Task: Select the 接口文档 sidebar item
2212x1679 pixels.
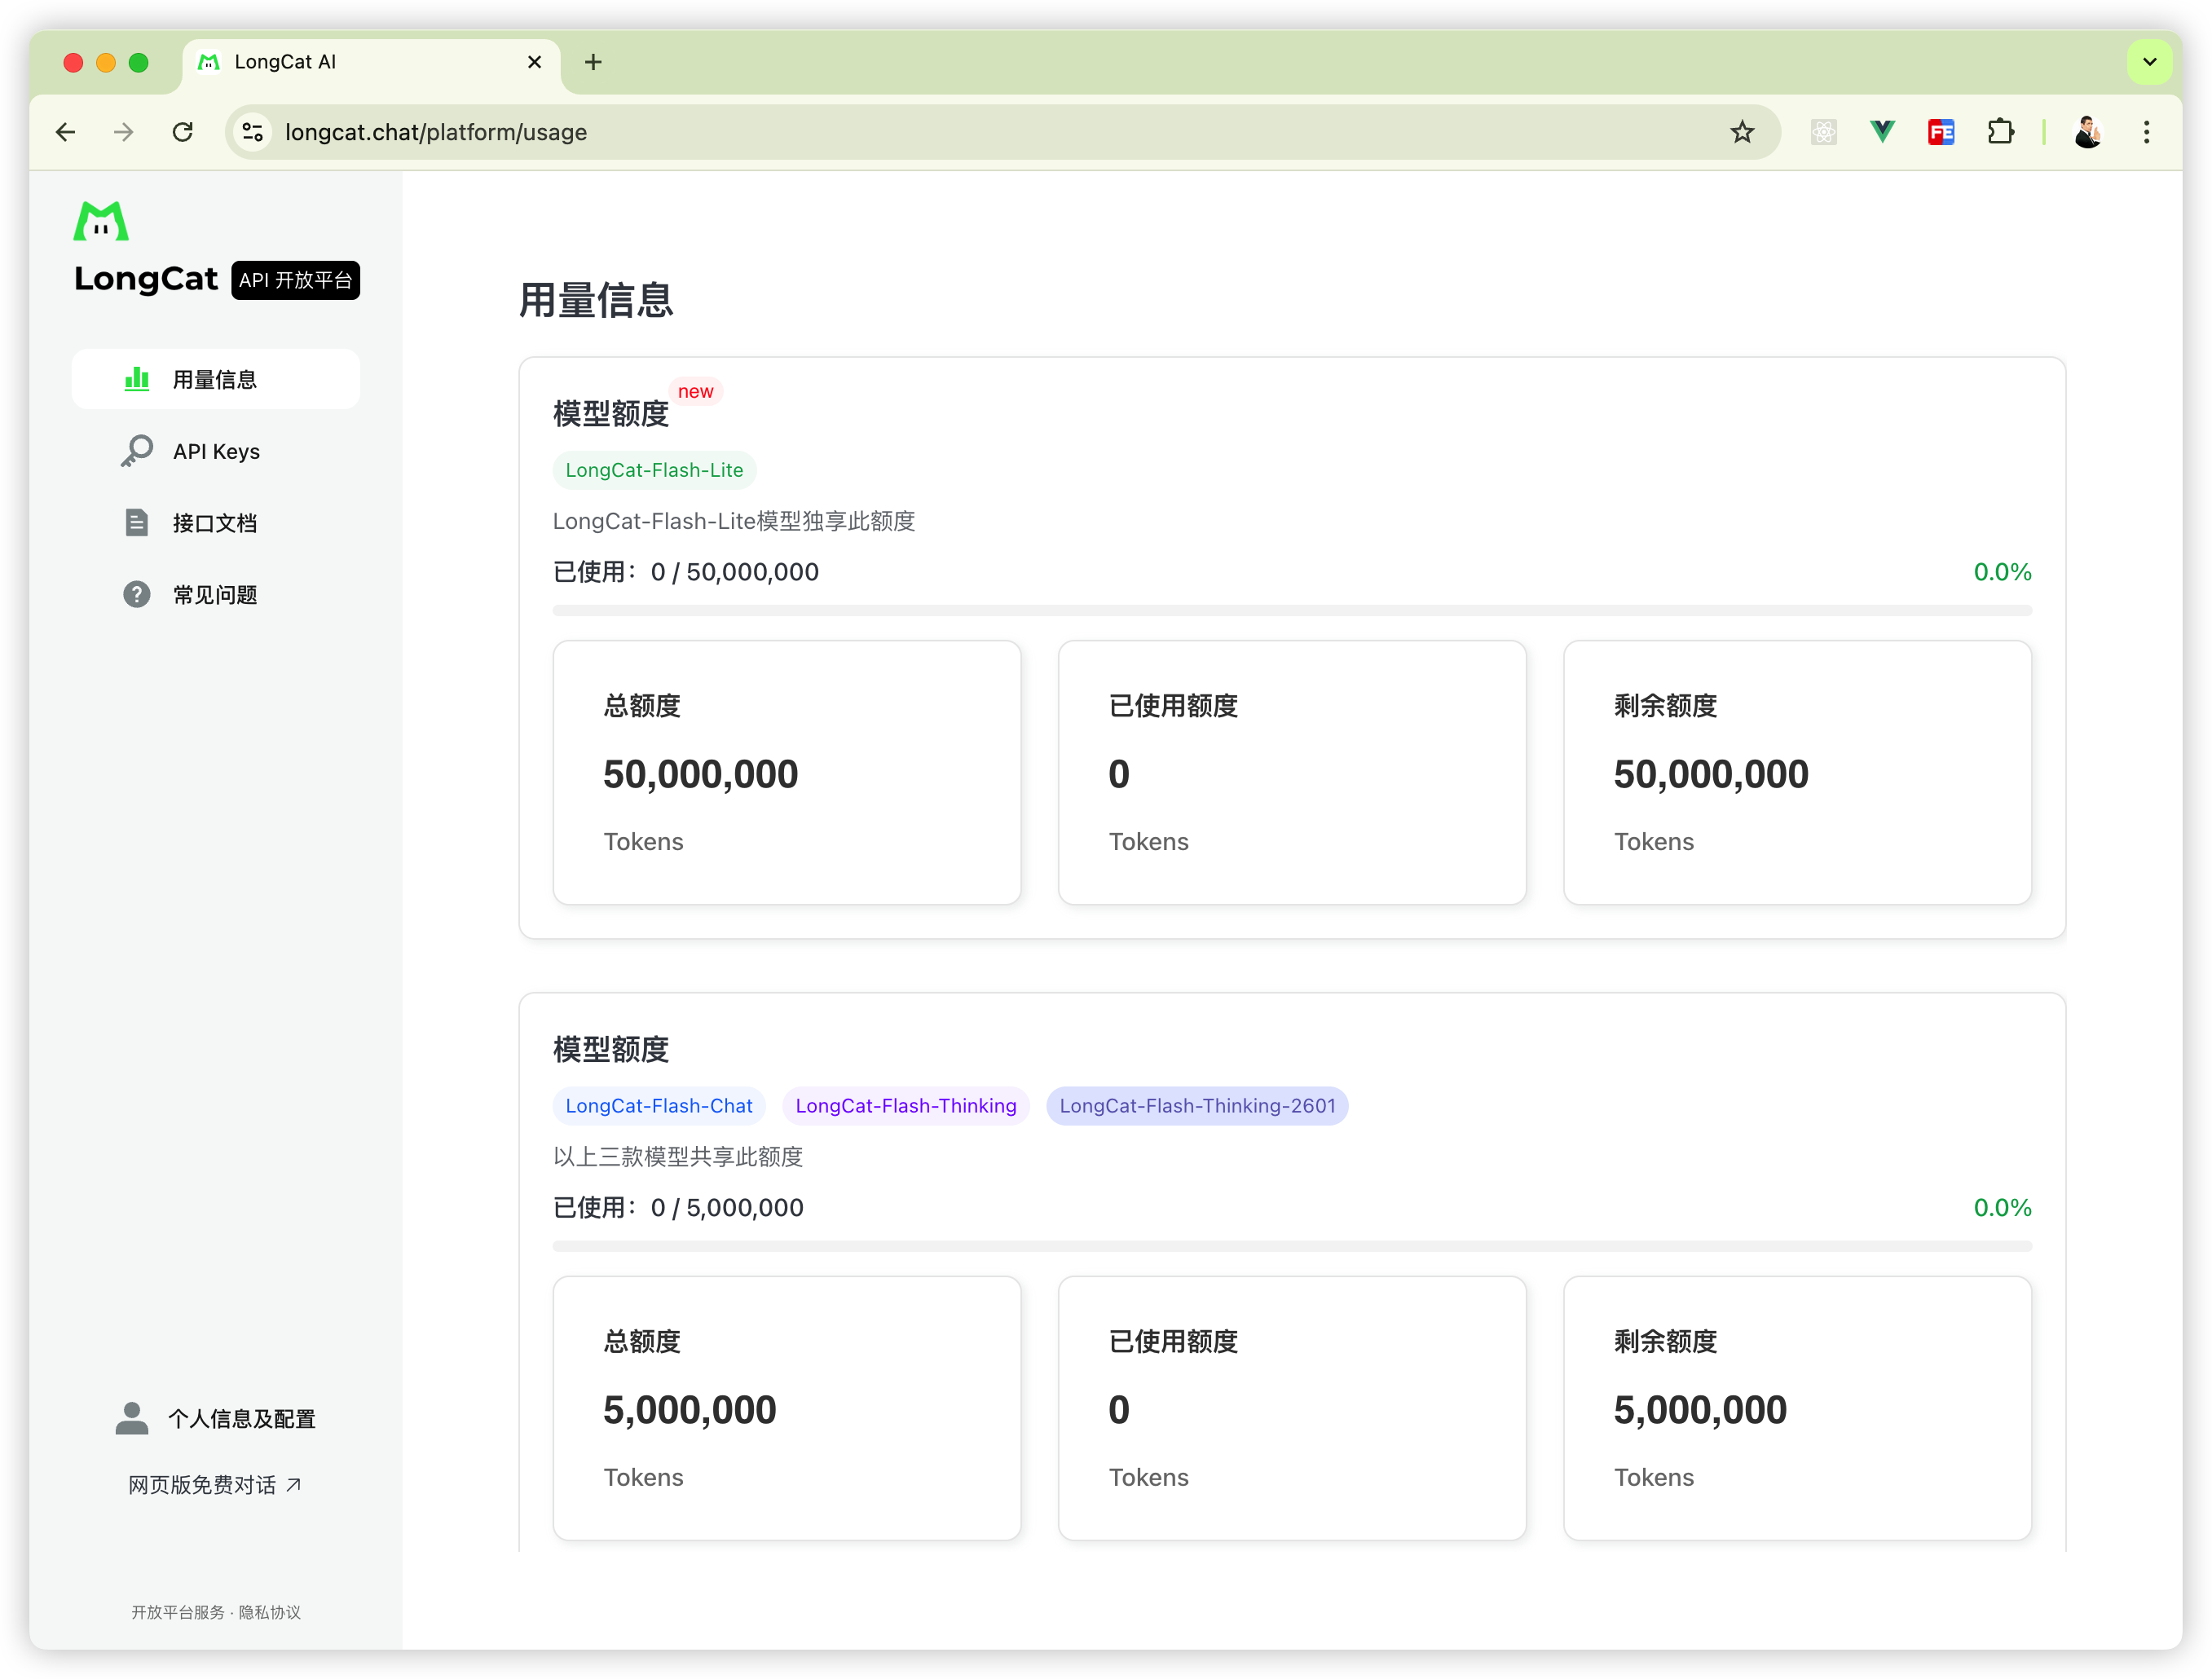Action: pyautogui.click(x=215, y=523)
